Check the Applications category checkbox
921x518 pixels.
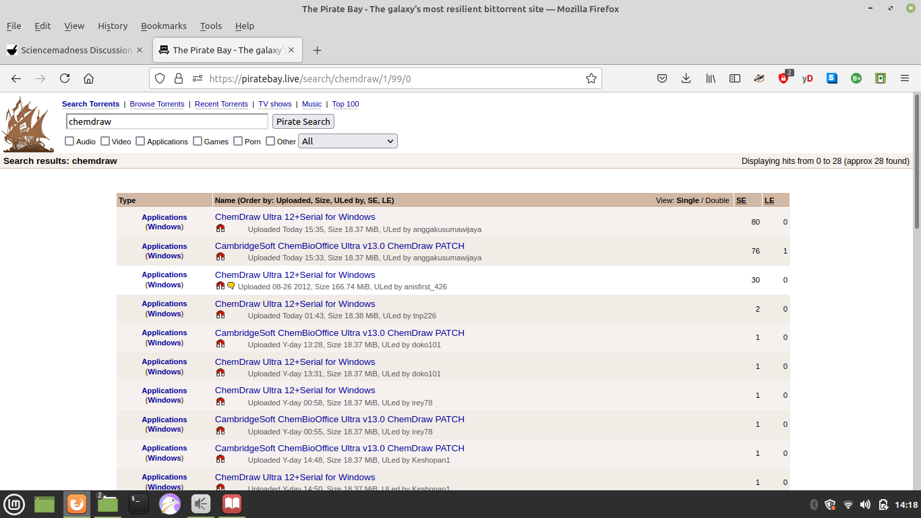(140, 141)
